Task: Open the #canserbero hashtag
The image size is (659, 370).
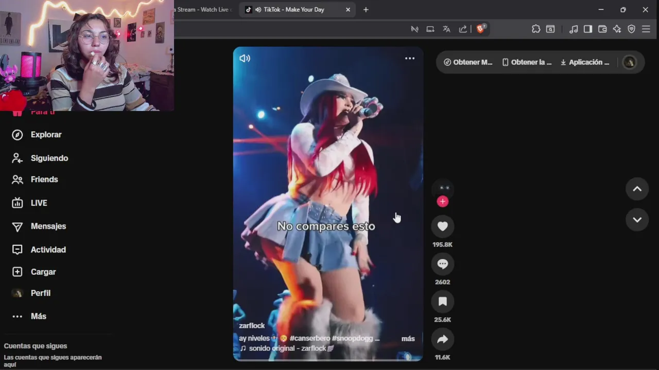Action: (309, 339)
